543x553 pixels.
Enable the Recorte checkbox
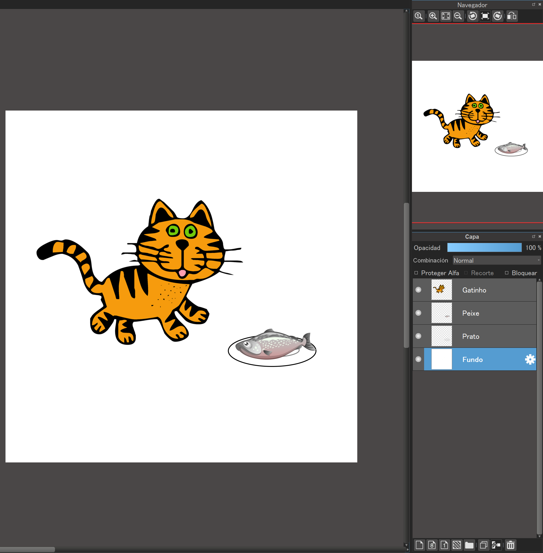click(466, 273)
